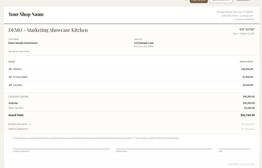
Task: Click the Sales Tax (8%) label
Action: click(x=16, y=108)
